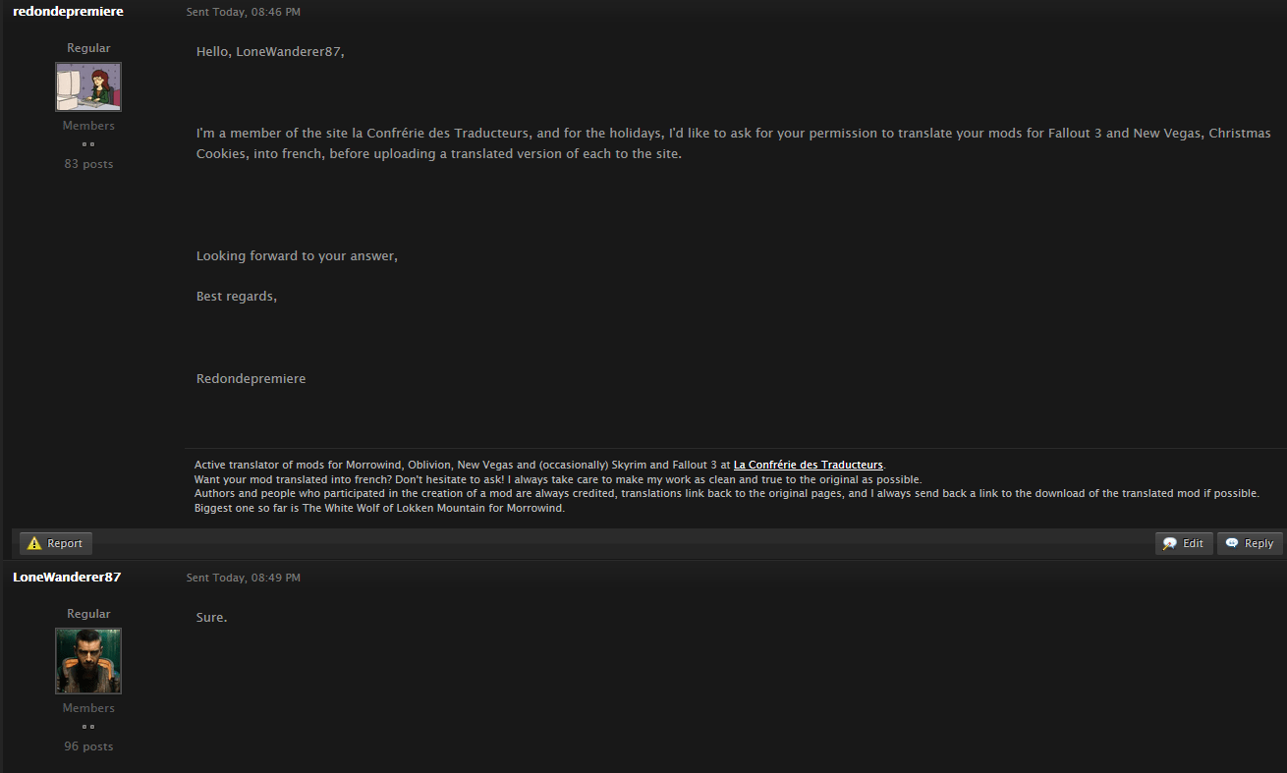Click the Redondepremiere sign-off name in the message
The height and width of the screenshot is (773, 1287).
251,378
